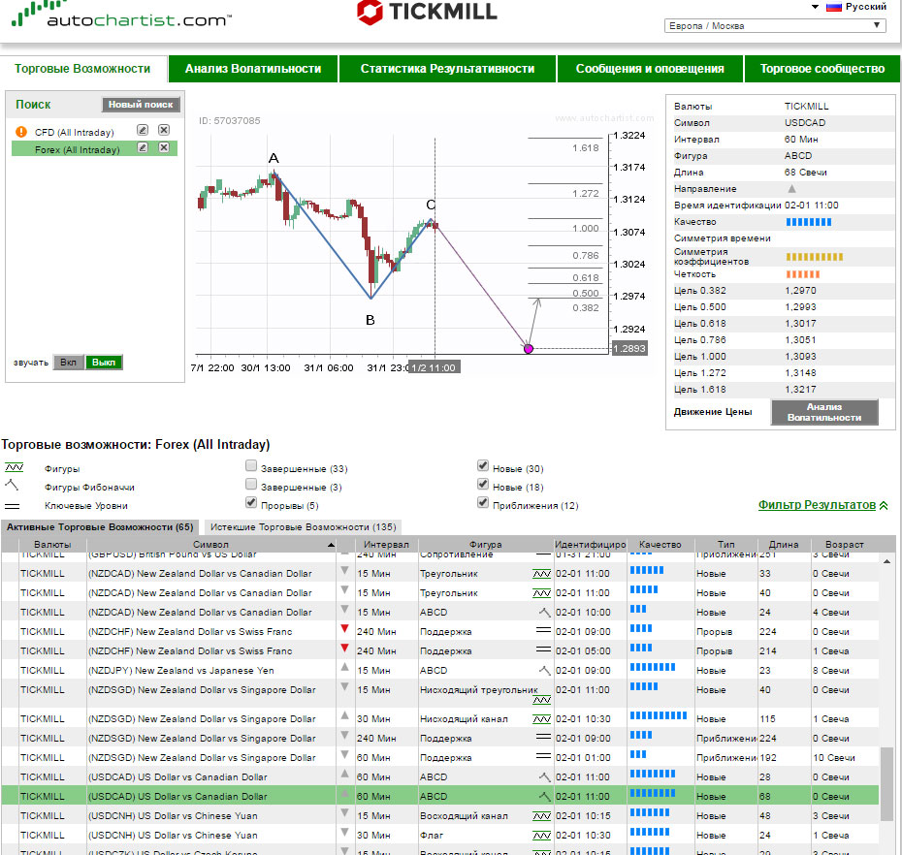Click scrollbar up arrow of results table
The height and width of the screenshot is (855, 902).
point(886,560)
